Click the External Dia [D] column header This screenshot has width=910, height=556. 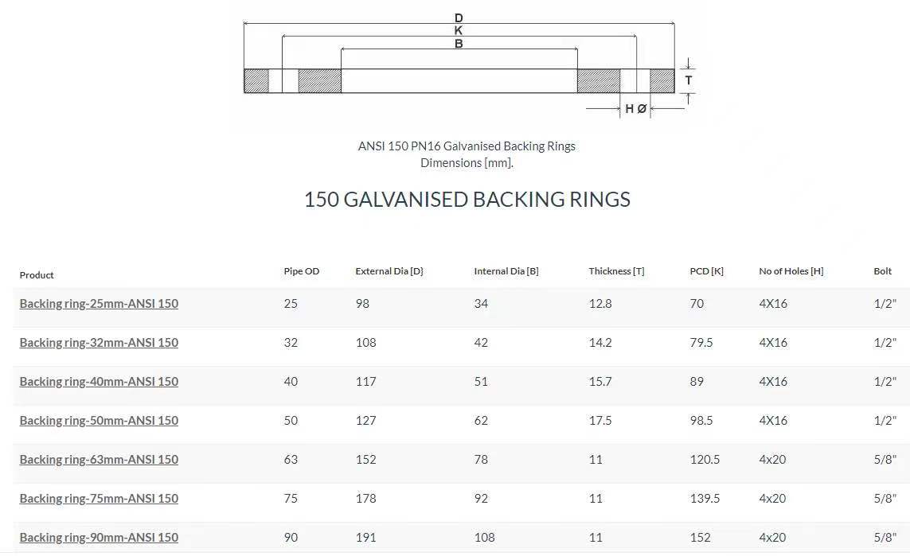(x=389, y=270)
